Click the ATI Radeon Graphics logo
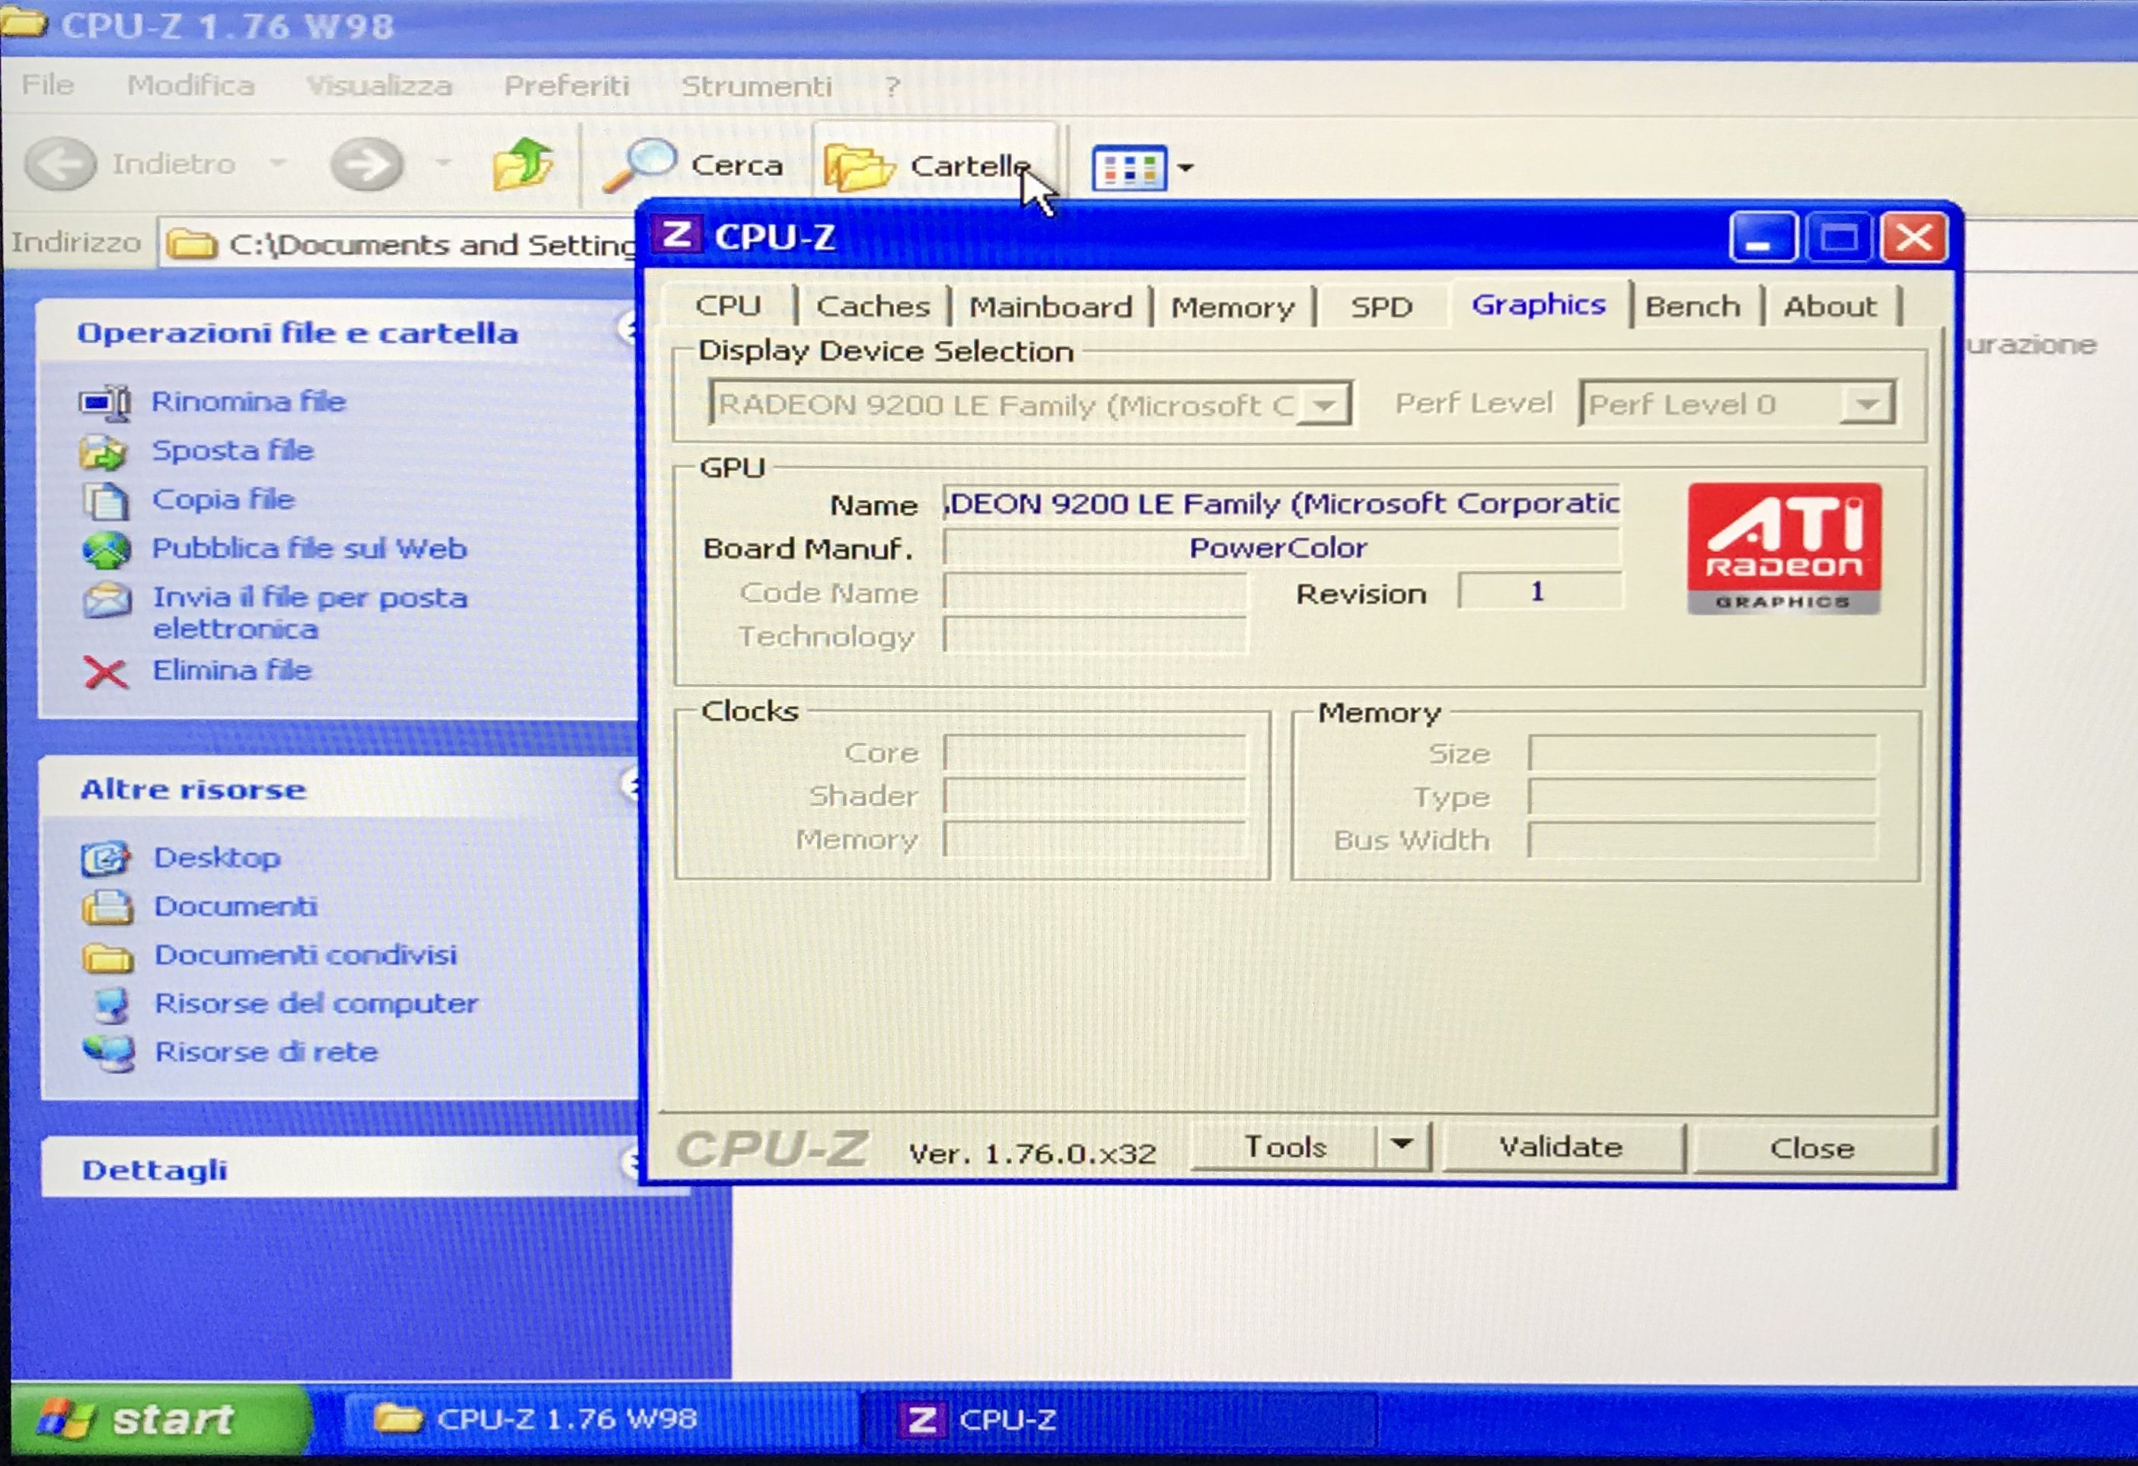Screen dimensions: 2138x1466 click(1783, 548)
